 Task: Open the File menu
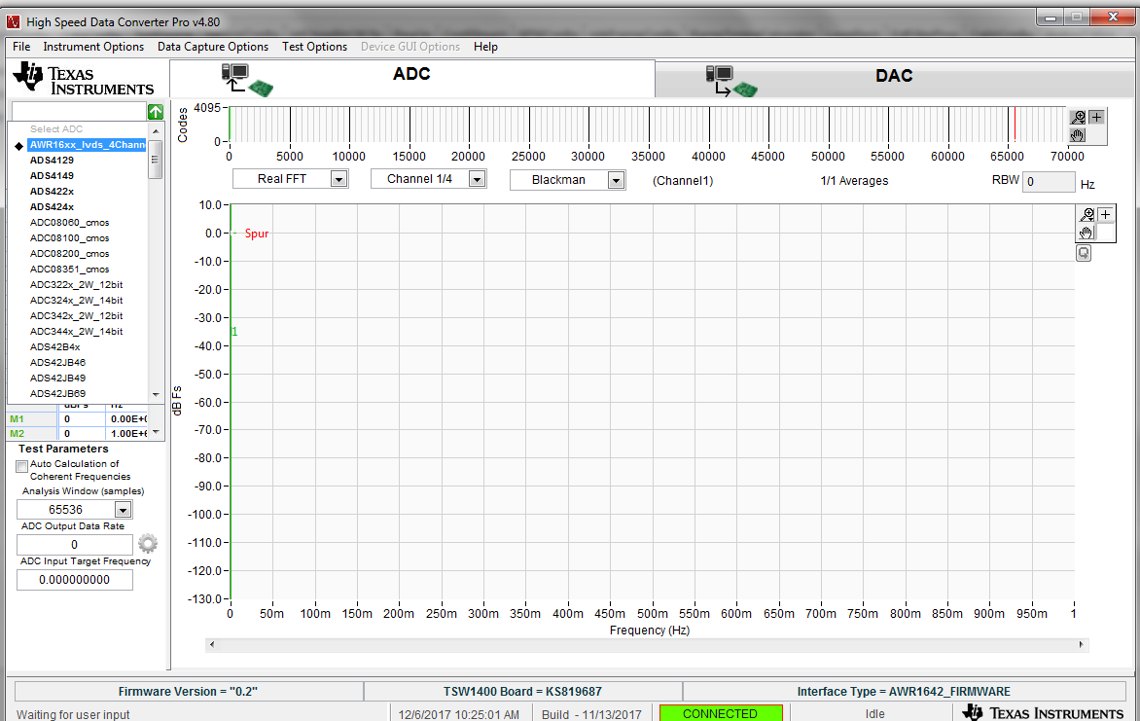tap(21, 47)
